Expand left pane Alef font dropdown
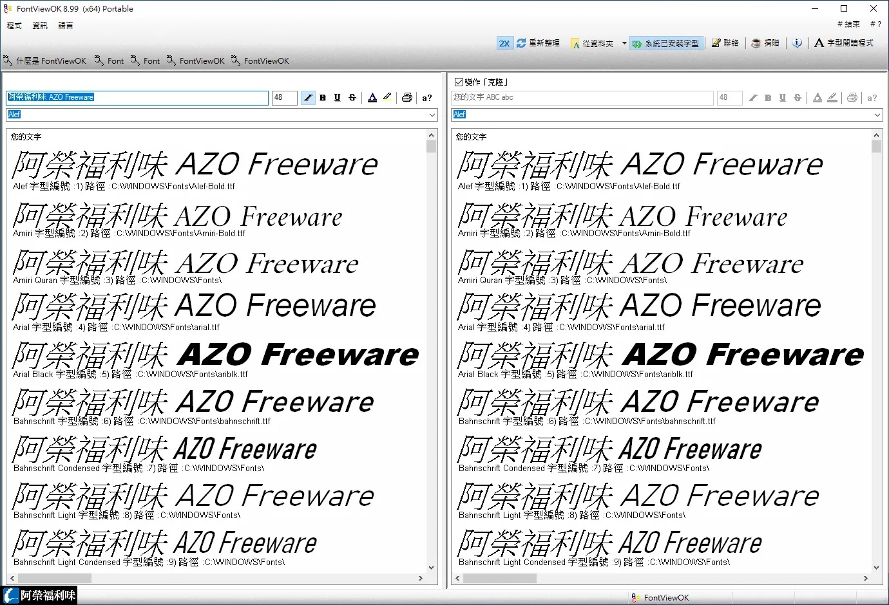The image size is (889, 605). pyautogui.click(x=432, y=115)
